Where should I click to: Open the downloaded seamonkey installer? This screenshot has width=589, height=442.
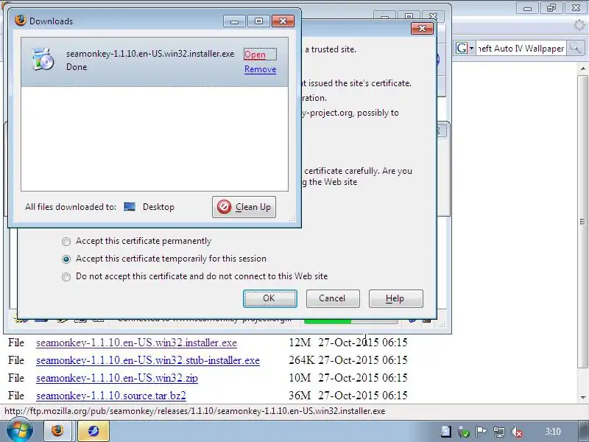click(255, 55)
